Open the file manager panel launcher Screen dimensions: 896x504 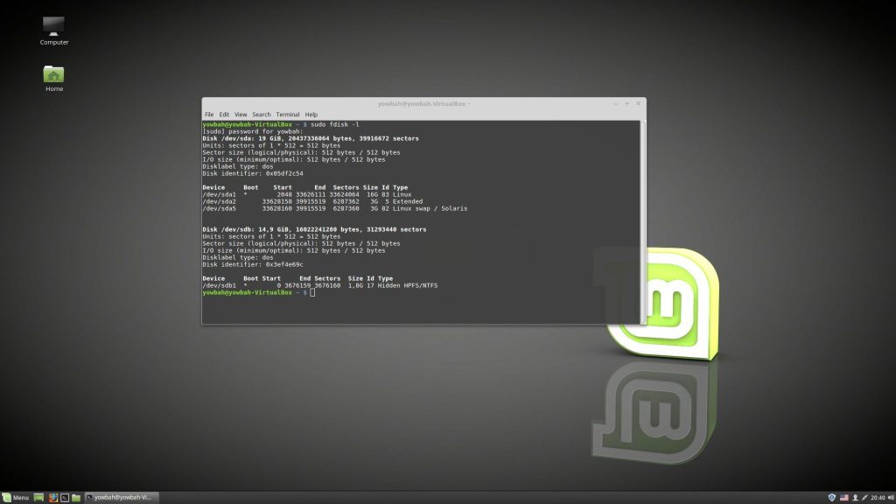click(76, 497)
